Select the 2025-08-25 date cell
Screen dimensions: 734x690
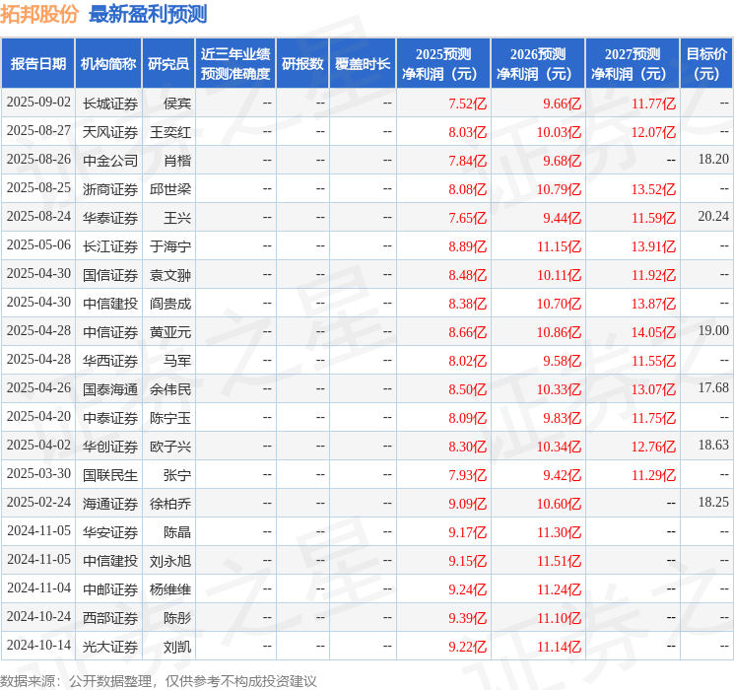[x=38, y=188]
